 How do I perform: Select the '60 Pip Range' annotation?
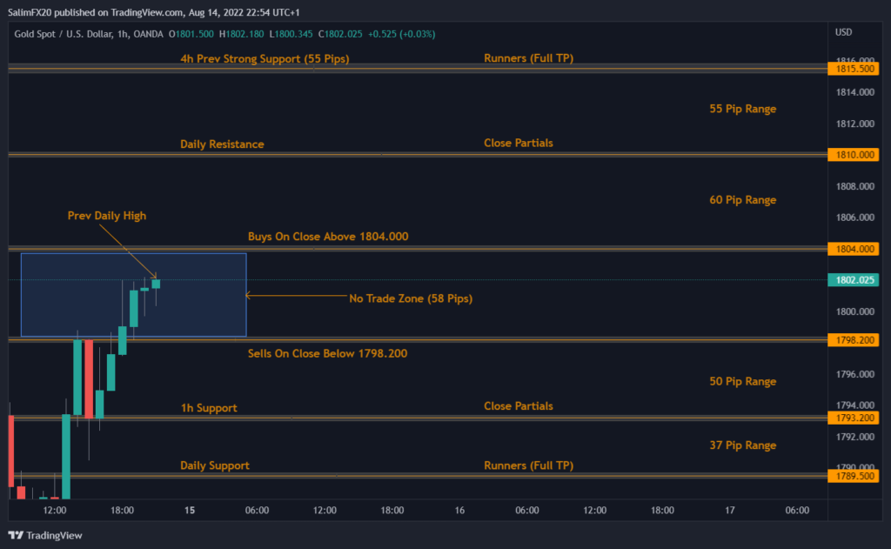coord(742,200)
